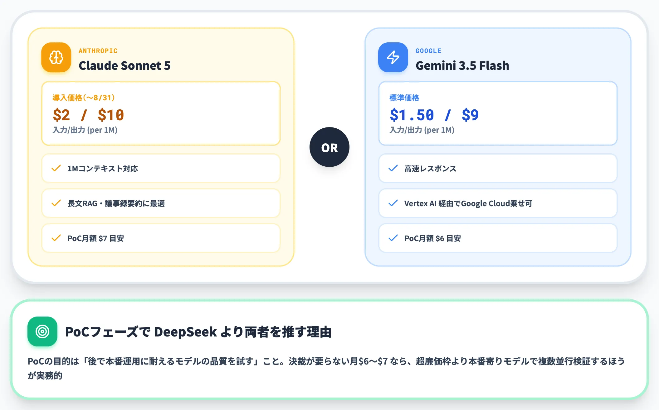Click the orange brain icon for Claude Sonnet 5

(56, 57)
